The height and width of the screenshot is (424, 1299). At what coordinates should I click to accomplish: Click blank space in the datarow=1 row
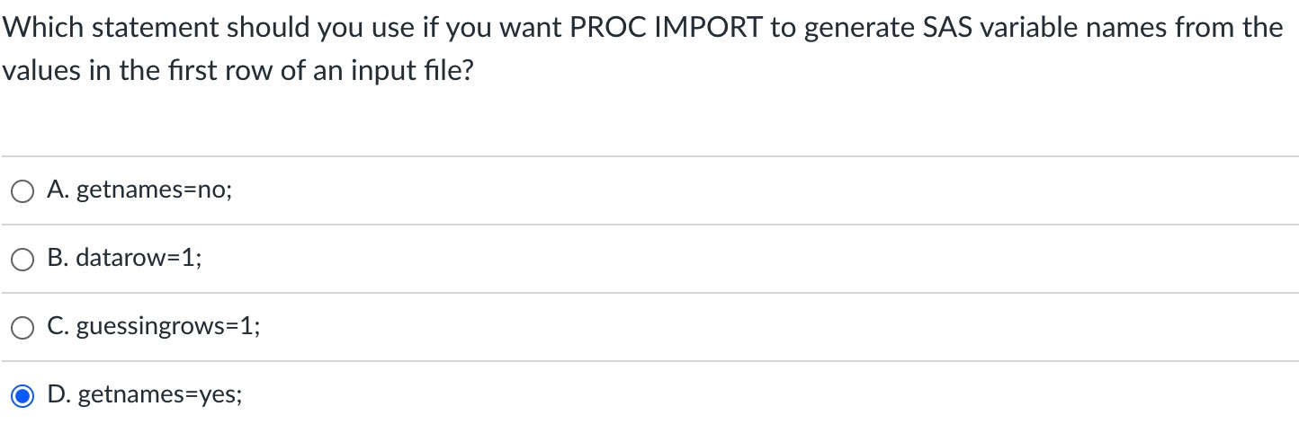coord(747,259)
